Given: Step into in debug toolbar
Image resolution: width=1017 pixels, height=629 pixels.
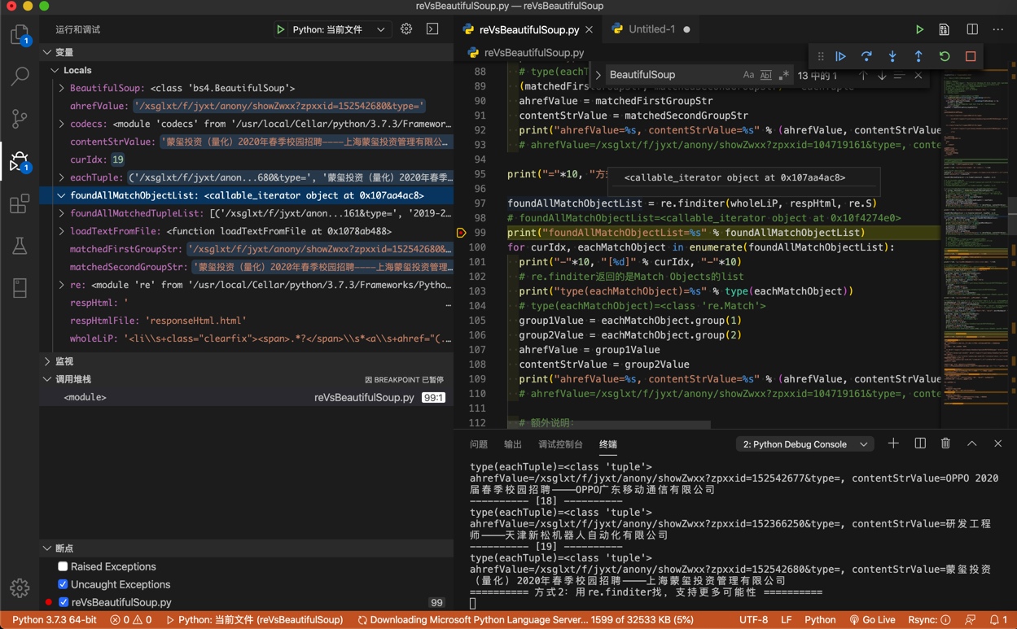Looking at the screenshot, I should [x=892, y=56].
